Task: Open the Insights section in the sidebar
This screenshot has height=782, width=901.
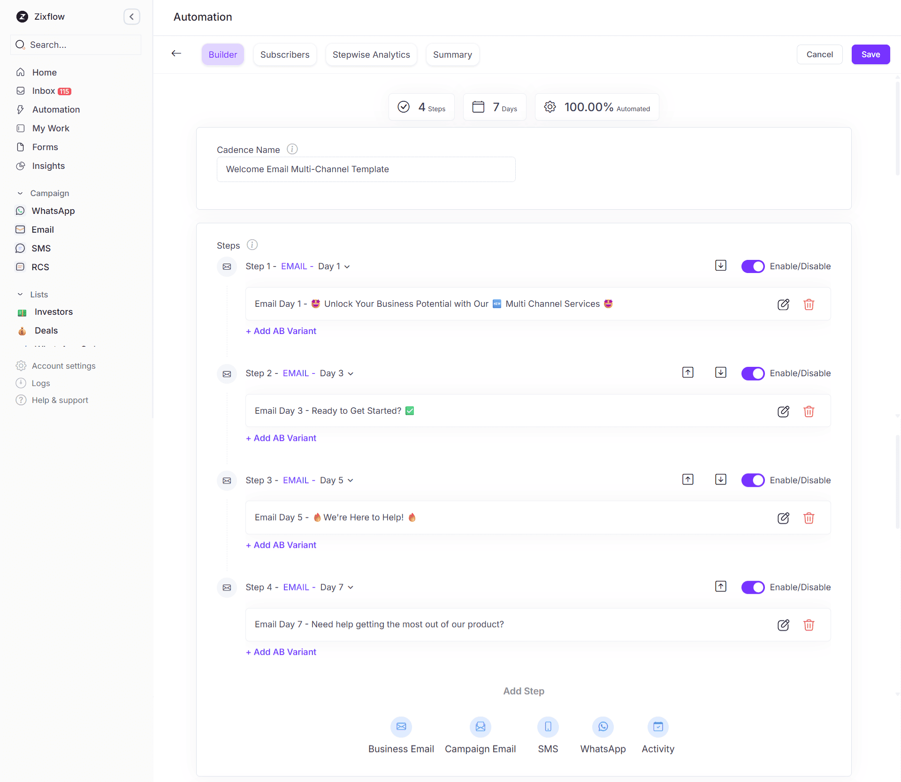Action: tap(48, 166)
